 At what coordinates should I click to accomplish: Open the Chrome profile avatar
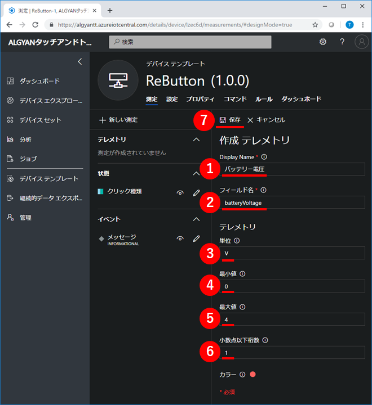coord(349,25)
